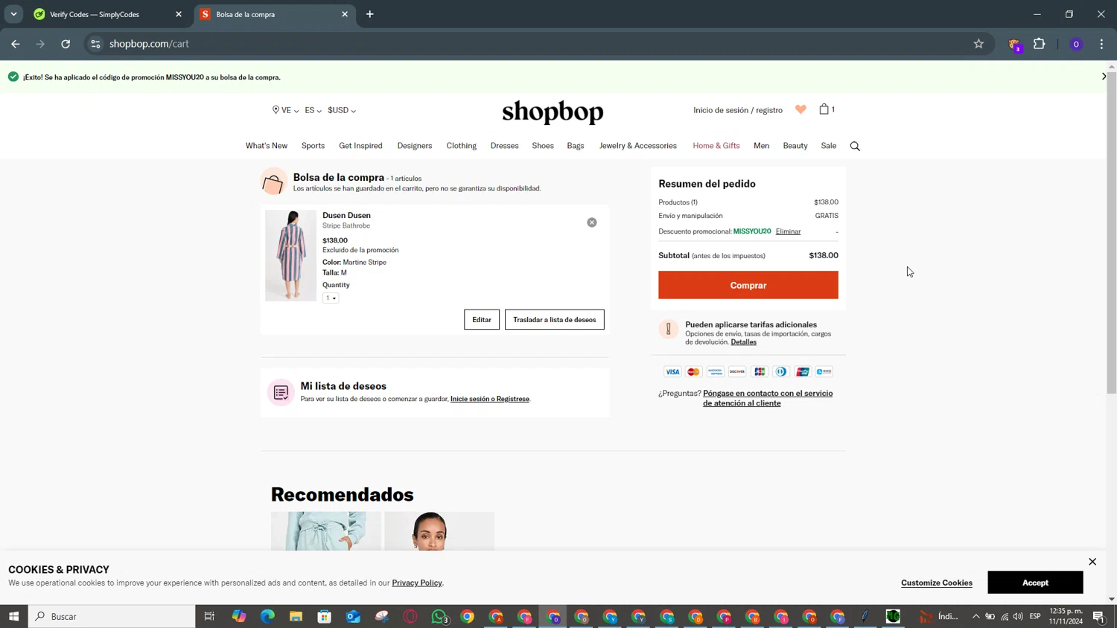1117x628 pixels.
Task: Bookmark this page with star icon
Action: click(978, 44)
